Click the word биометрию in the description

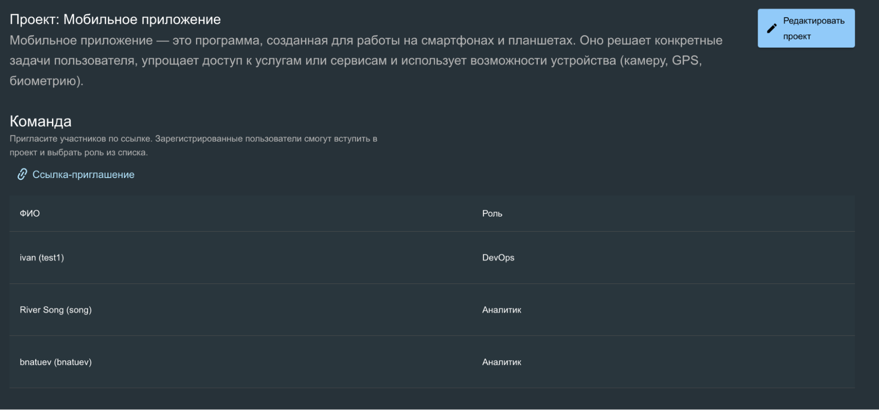[43, 81]
